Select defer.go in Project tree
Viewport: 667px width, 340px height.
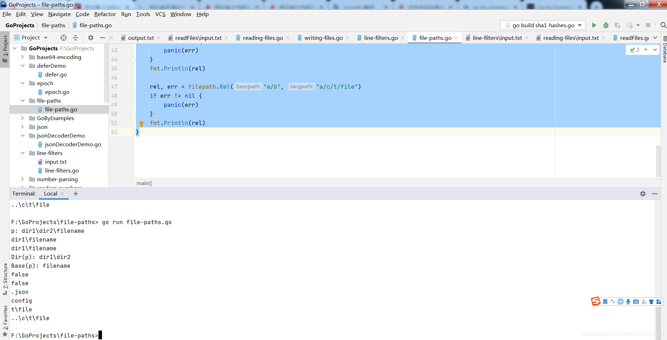(x=56, y=74)
